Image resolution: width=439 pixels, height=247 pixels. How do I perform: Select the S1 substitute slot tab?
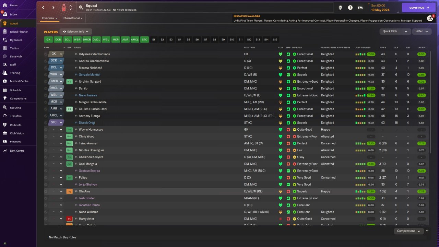pyautogui.click(x=154, y=40)
